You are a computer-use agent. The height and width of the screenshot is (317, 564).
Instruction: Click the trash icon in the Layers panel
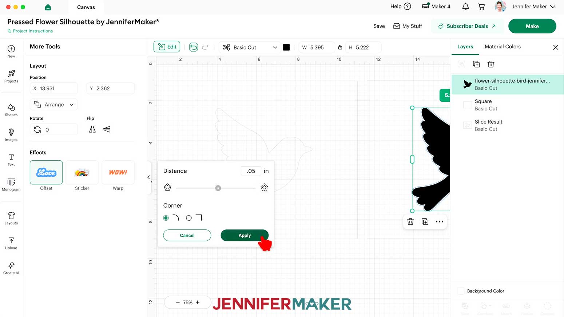coord(491,64)
